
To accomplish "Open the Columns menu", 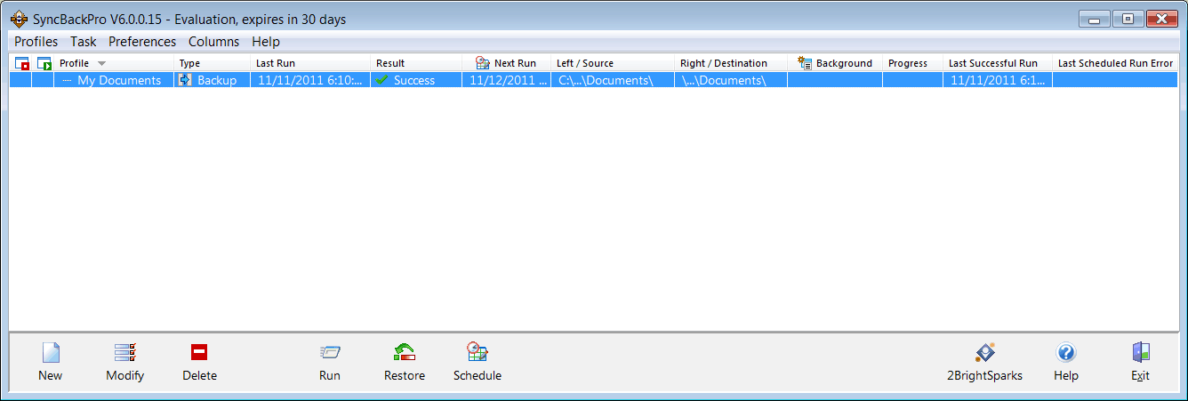I will pyautogui.click(x=213, y=42).
